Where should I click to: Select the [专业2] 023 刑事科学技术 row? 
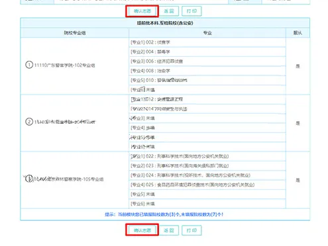207,166
